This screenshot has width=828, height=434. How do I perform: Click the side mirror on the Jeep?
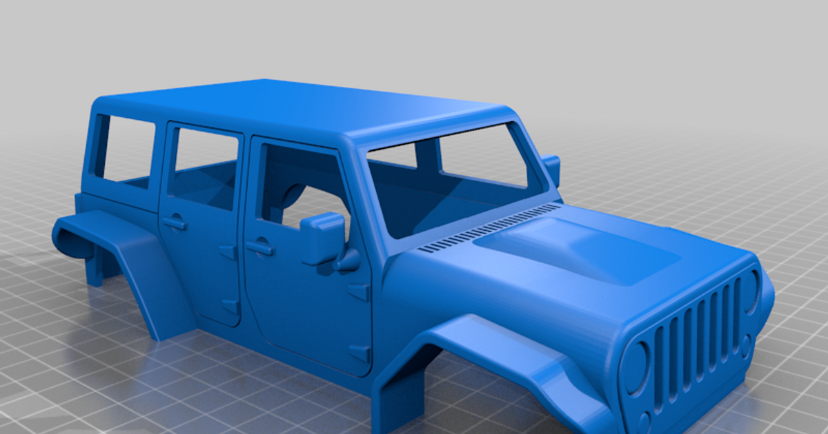click(x=322, y=238)
